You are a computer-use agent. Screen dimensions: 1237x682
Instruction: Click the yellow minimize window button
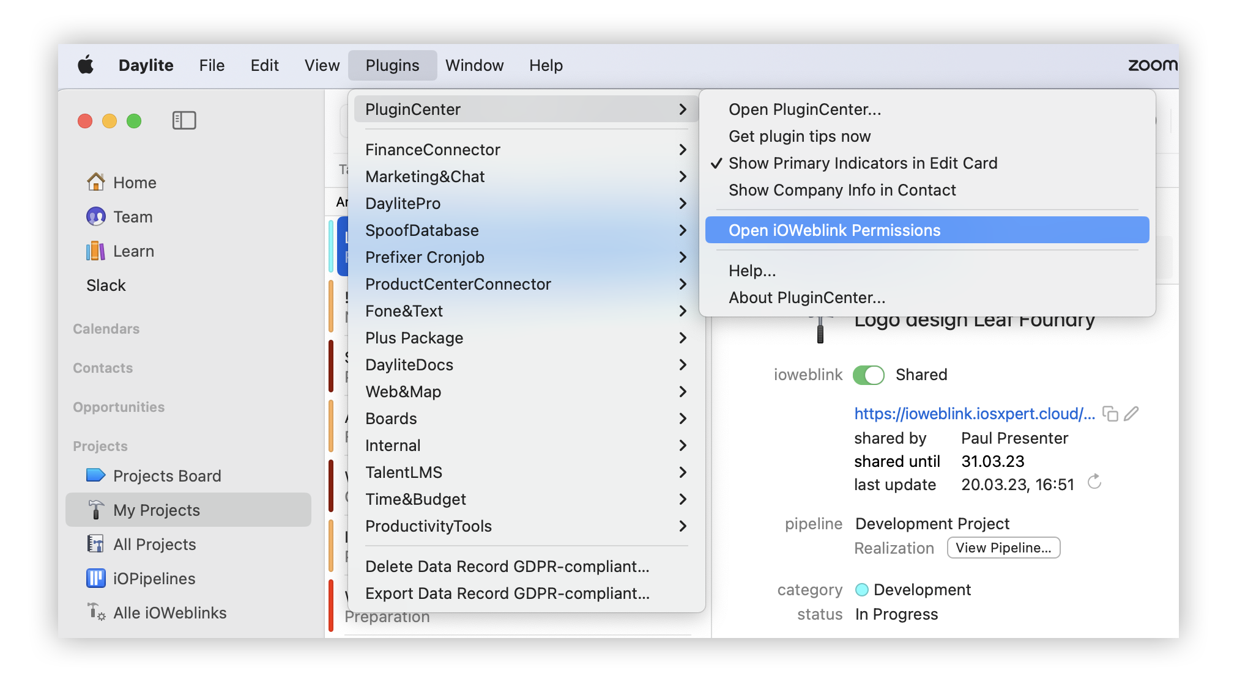point(110,121)
